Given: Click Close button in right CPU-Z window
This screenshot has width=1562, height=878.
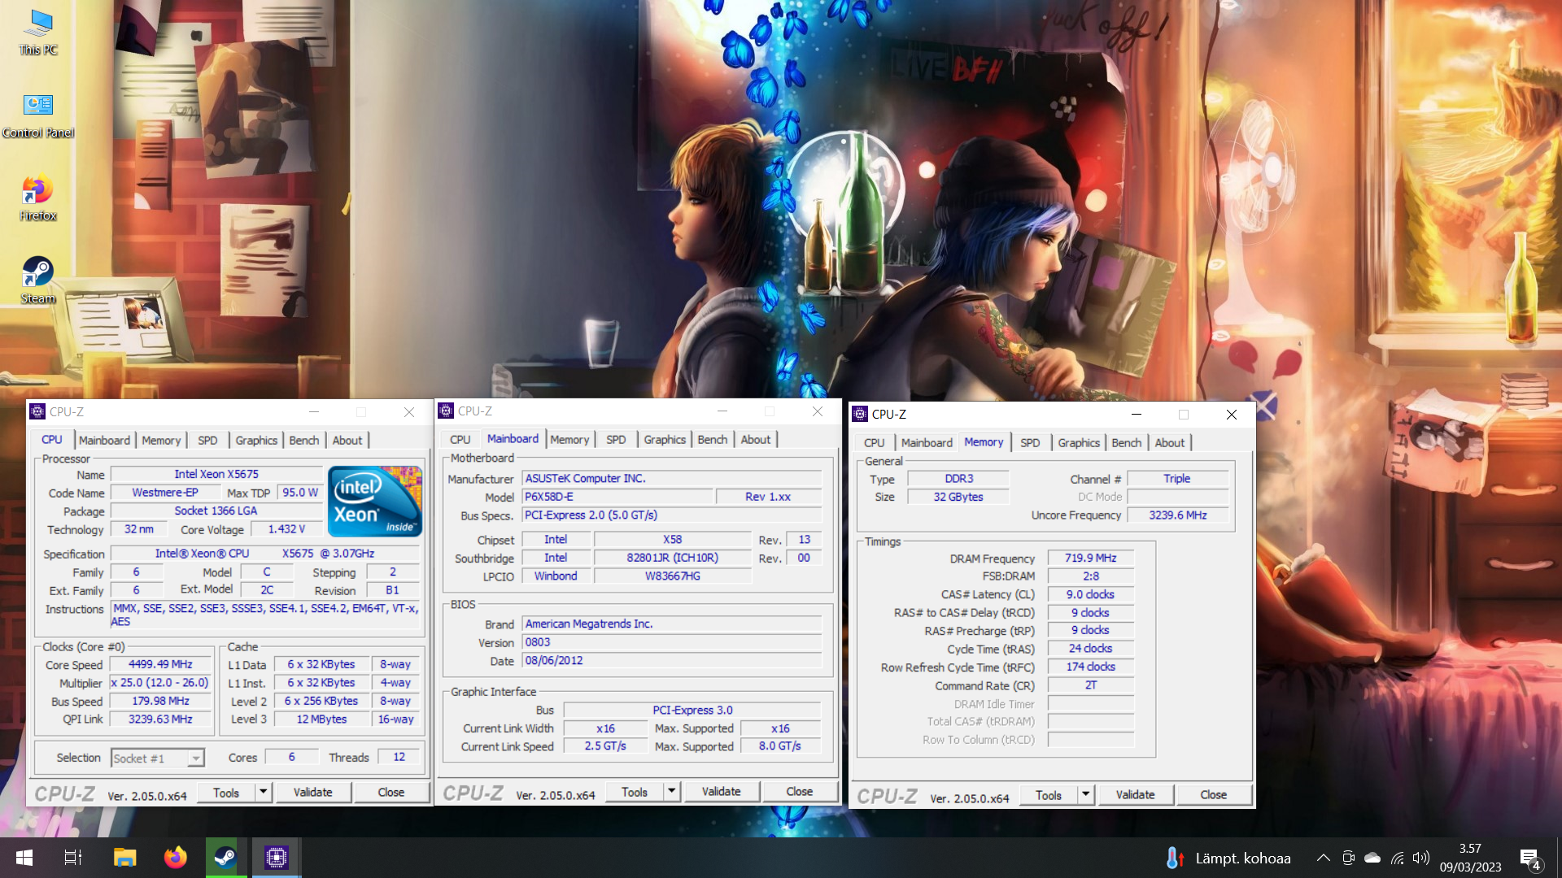Looking at the screenshot, I should pyautogui.click(x=1214, y=794).
